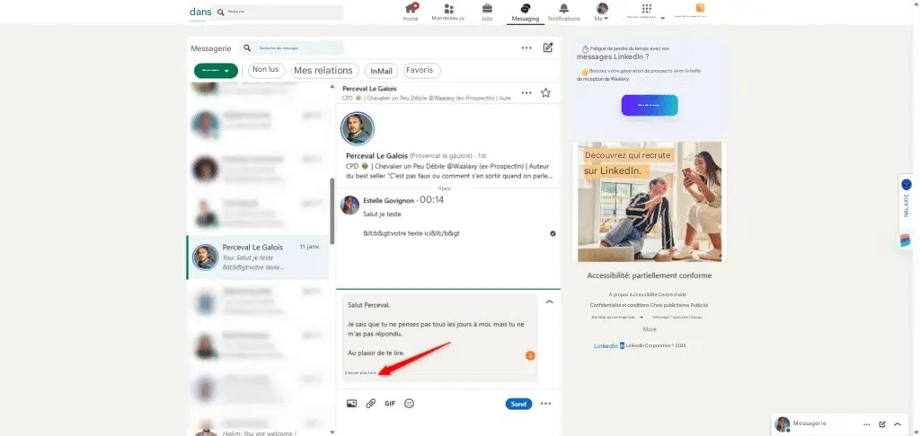920x436 pixels.
Task: Click the purple Waalaxy inbox promo button
Action: coord(650,105)
